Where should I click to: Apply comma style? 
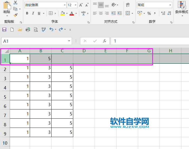[x=155, y=13]
